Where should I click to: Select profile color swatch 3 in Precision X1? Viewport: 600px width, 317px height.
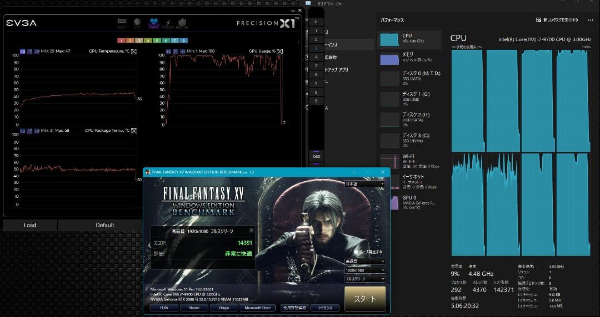139,40
